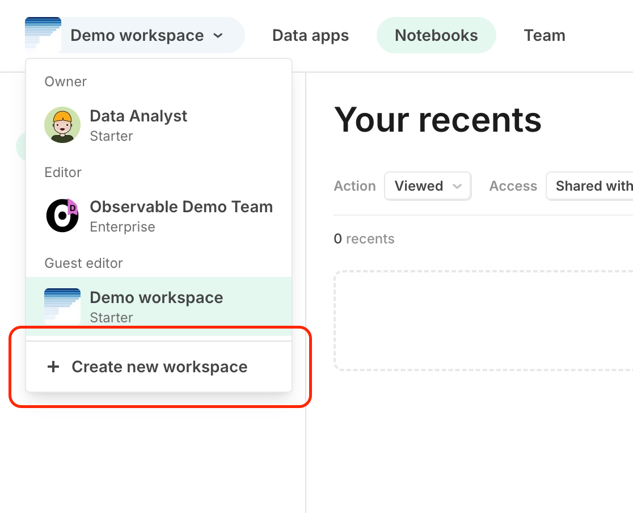
Task: Click the Demo workspace thumbnail under Guest editor
Action: 62,305
